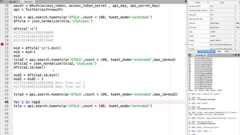Click the 'dftsla['id']' code on line 26
The width and height of the screenshot is (240, 135).
[x=25, y=29]
